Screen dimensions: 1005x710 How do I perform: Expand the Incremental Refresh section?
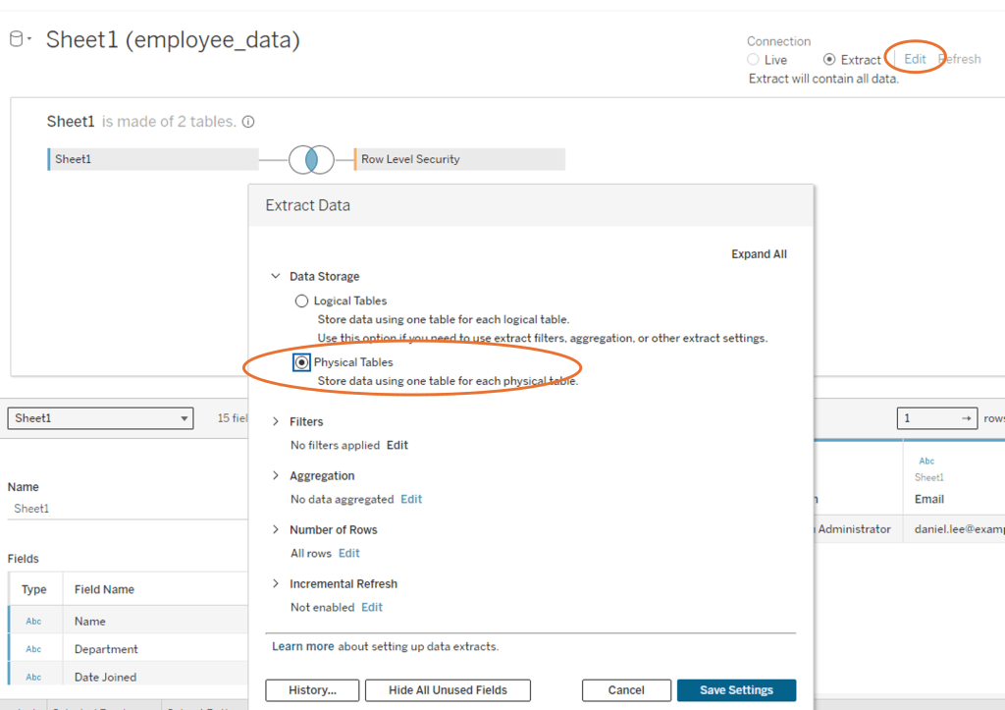coord(274,583)
